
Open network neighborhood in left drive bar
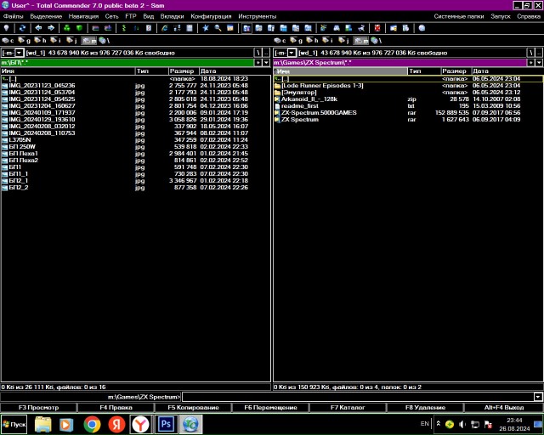coord(104,41)
